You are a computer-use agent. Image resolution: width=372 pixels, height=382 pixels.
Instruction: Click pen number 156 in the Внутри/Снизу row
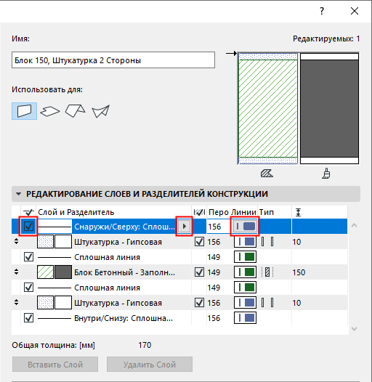214,318
